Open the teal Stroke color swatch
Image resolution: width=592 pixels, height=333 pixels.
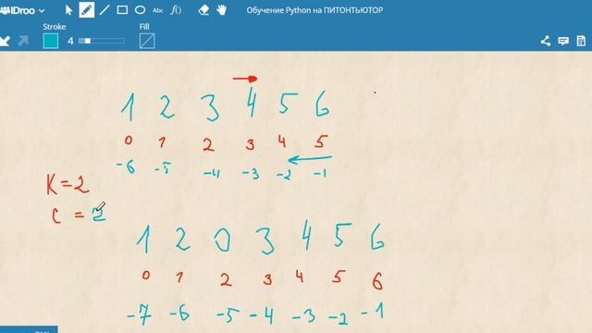click(51, 41)
